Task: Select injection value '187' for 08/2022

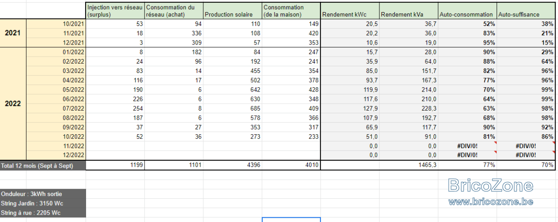Action: pyautogui.click(x=115, y=118)
